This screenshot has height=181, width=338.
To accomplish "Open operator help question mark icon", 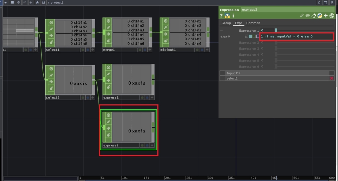I will [x=221, y=16].
